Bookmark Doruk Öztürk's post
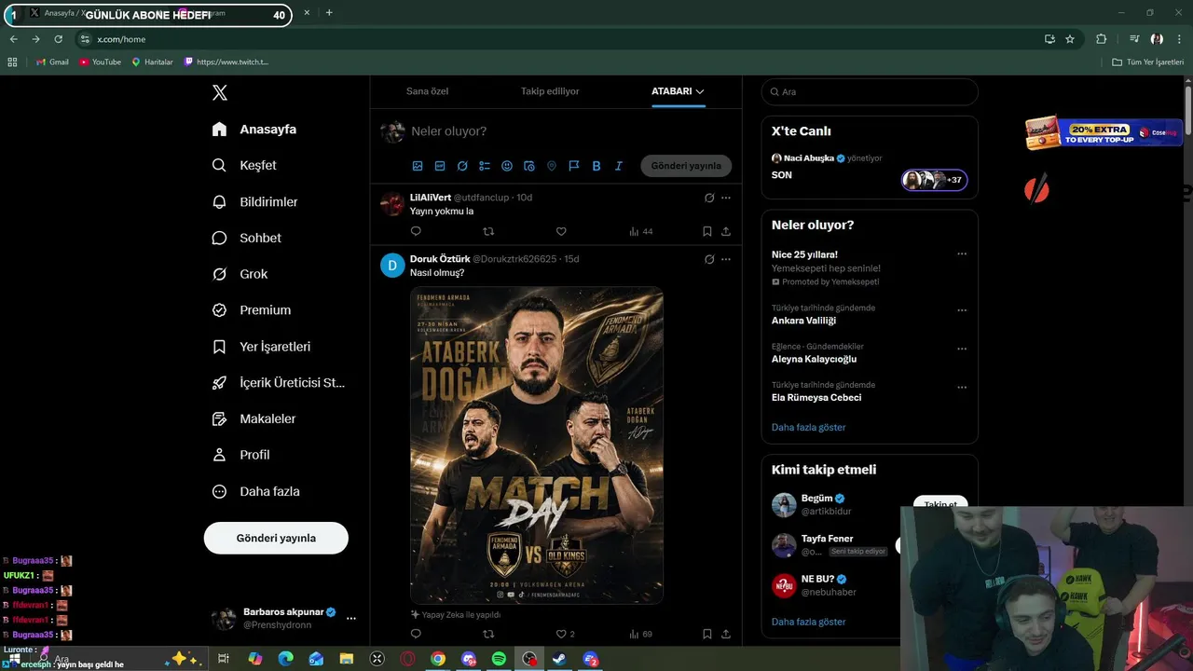This screenshot has width=1193, height=671. (x=707, y=634)
